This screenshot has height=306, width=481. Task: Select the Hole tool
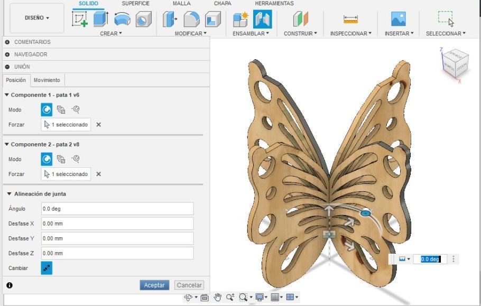(x=144, y=19)
